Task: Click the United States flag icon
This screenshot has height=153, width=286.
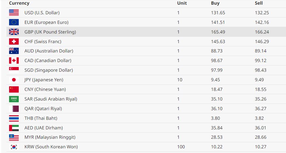Action: [x=14, y=13]
